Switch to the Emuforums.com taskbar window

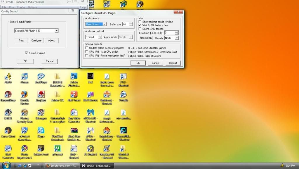(62, 165)
